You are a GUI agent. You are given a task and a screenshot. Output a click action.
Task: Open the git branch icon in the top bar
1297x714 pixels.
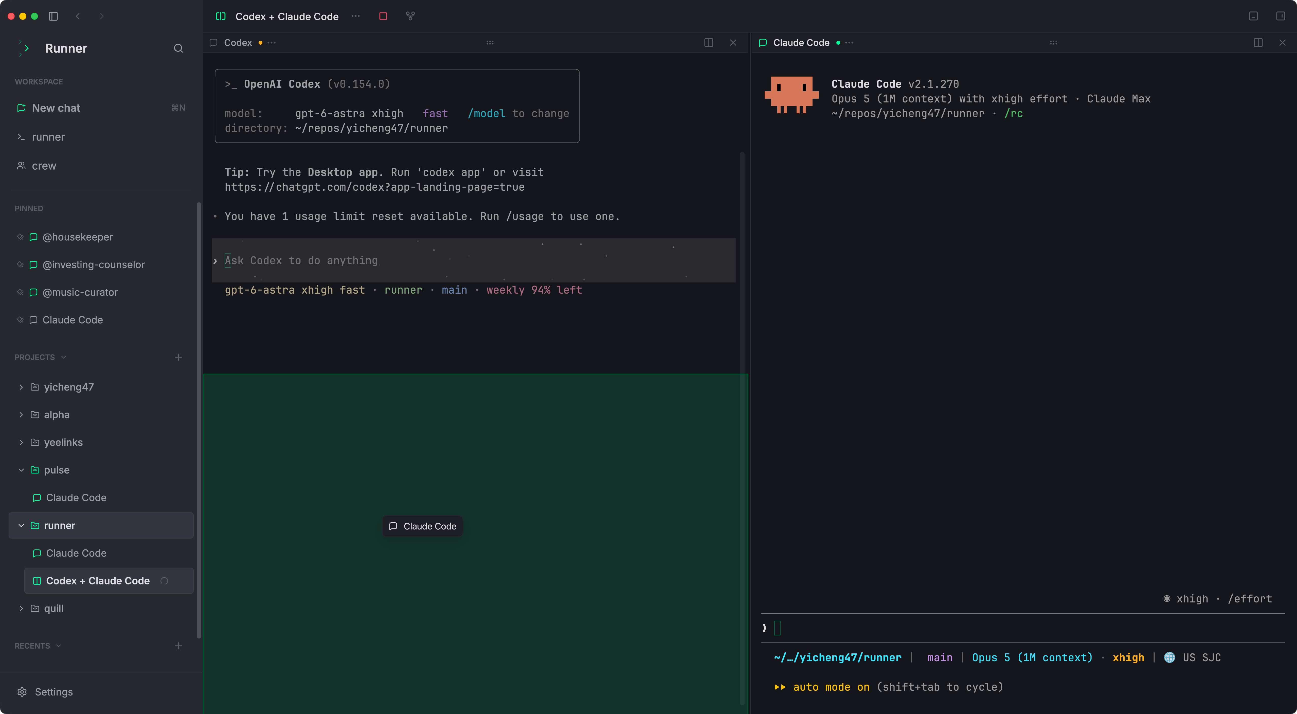coord(410,16)
